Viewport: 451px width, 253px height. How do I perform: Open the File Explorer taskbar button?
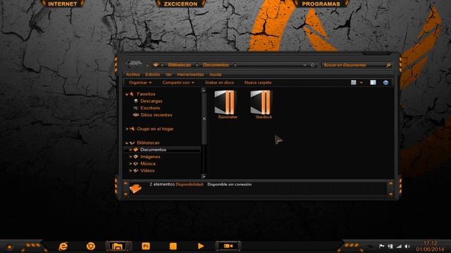click(118, 246)
